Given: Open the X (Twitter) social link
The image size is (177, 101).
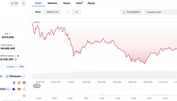Looking at the screenshot, I should point(14,83).
